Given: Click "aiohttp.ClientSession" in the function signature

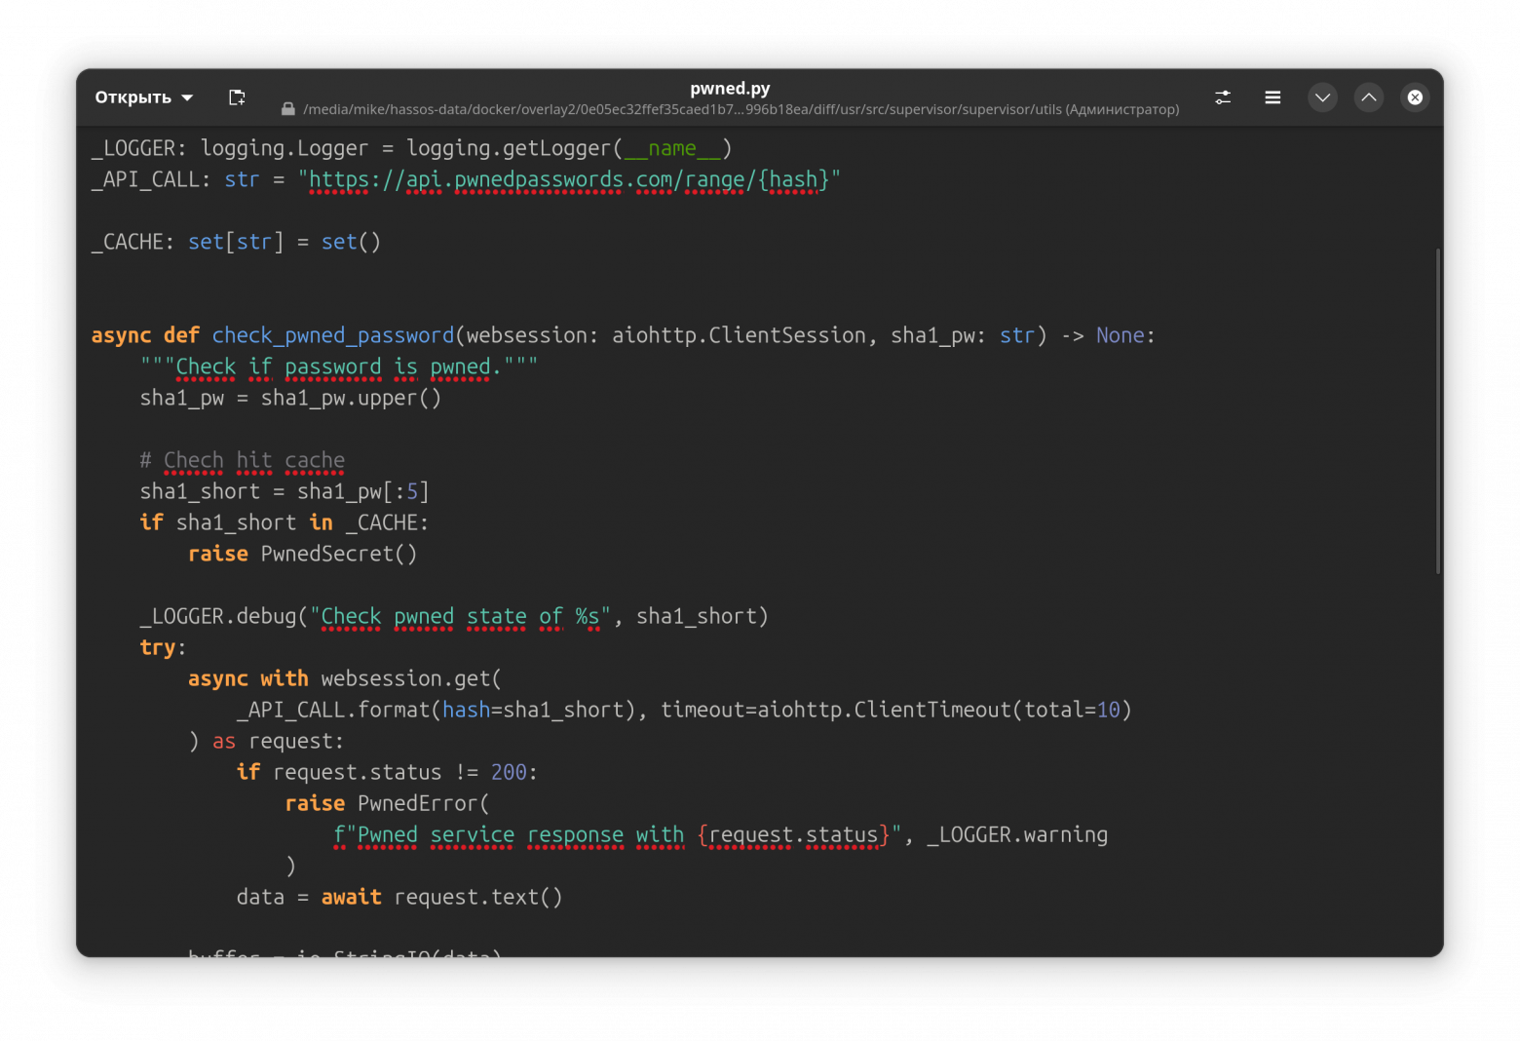Looking at the screenshot, I should tap(739, 335).
